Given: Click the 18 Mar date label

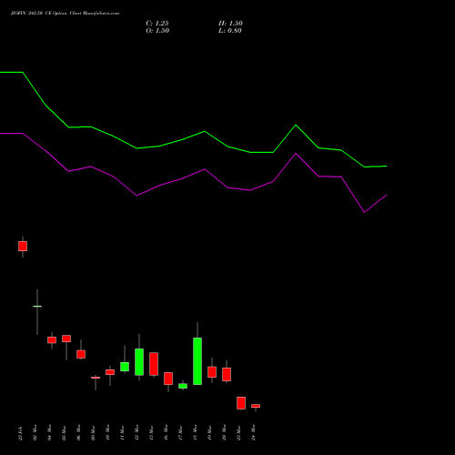Looking at the screenshot, I should [x=195, y=432].
